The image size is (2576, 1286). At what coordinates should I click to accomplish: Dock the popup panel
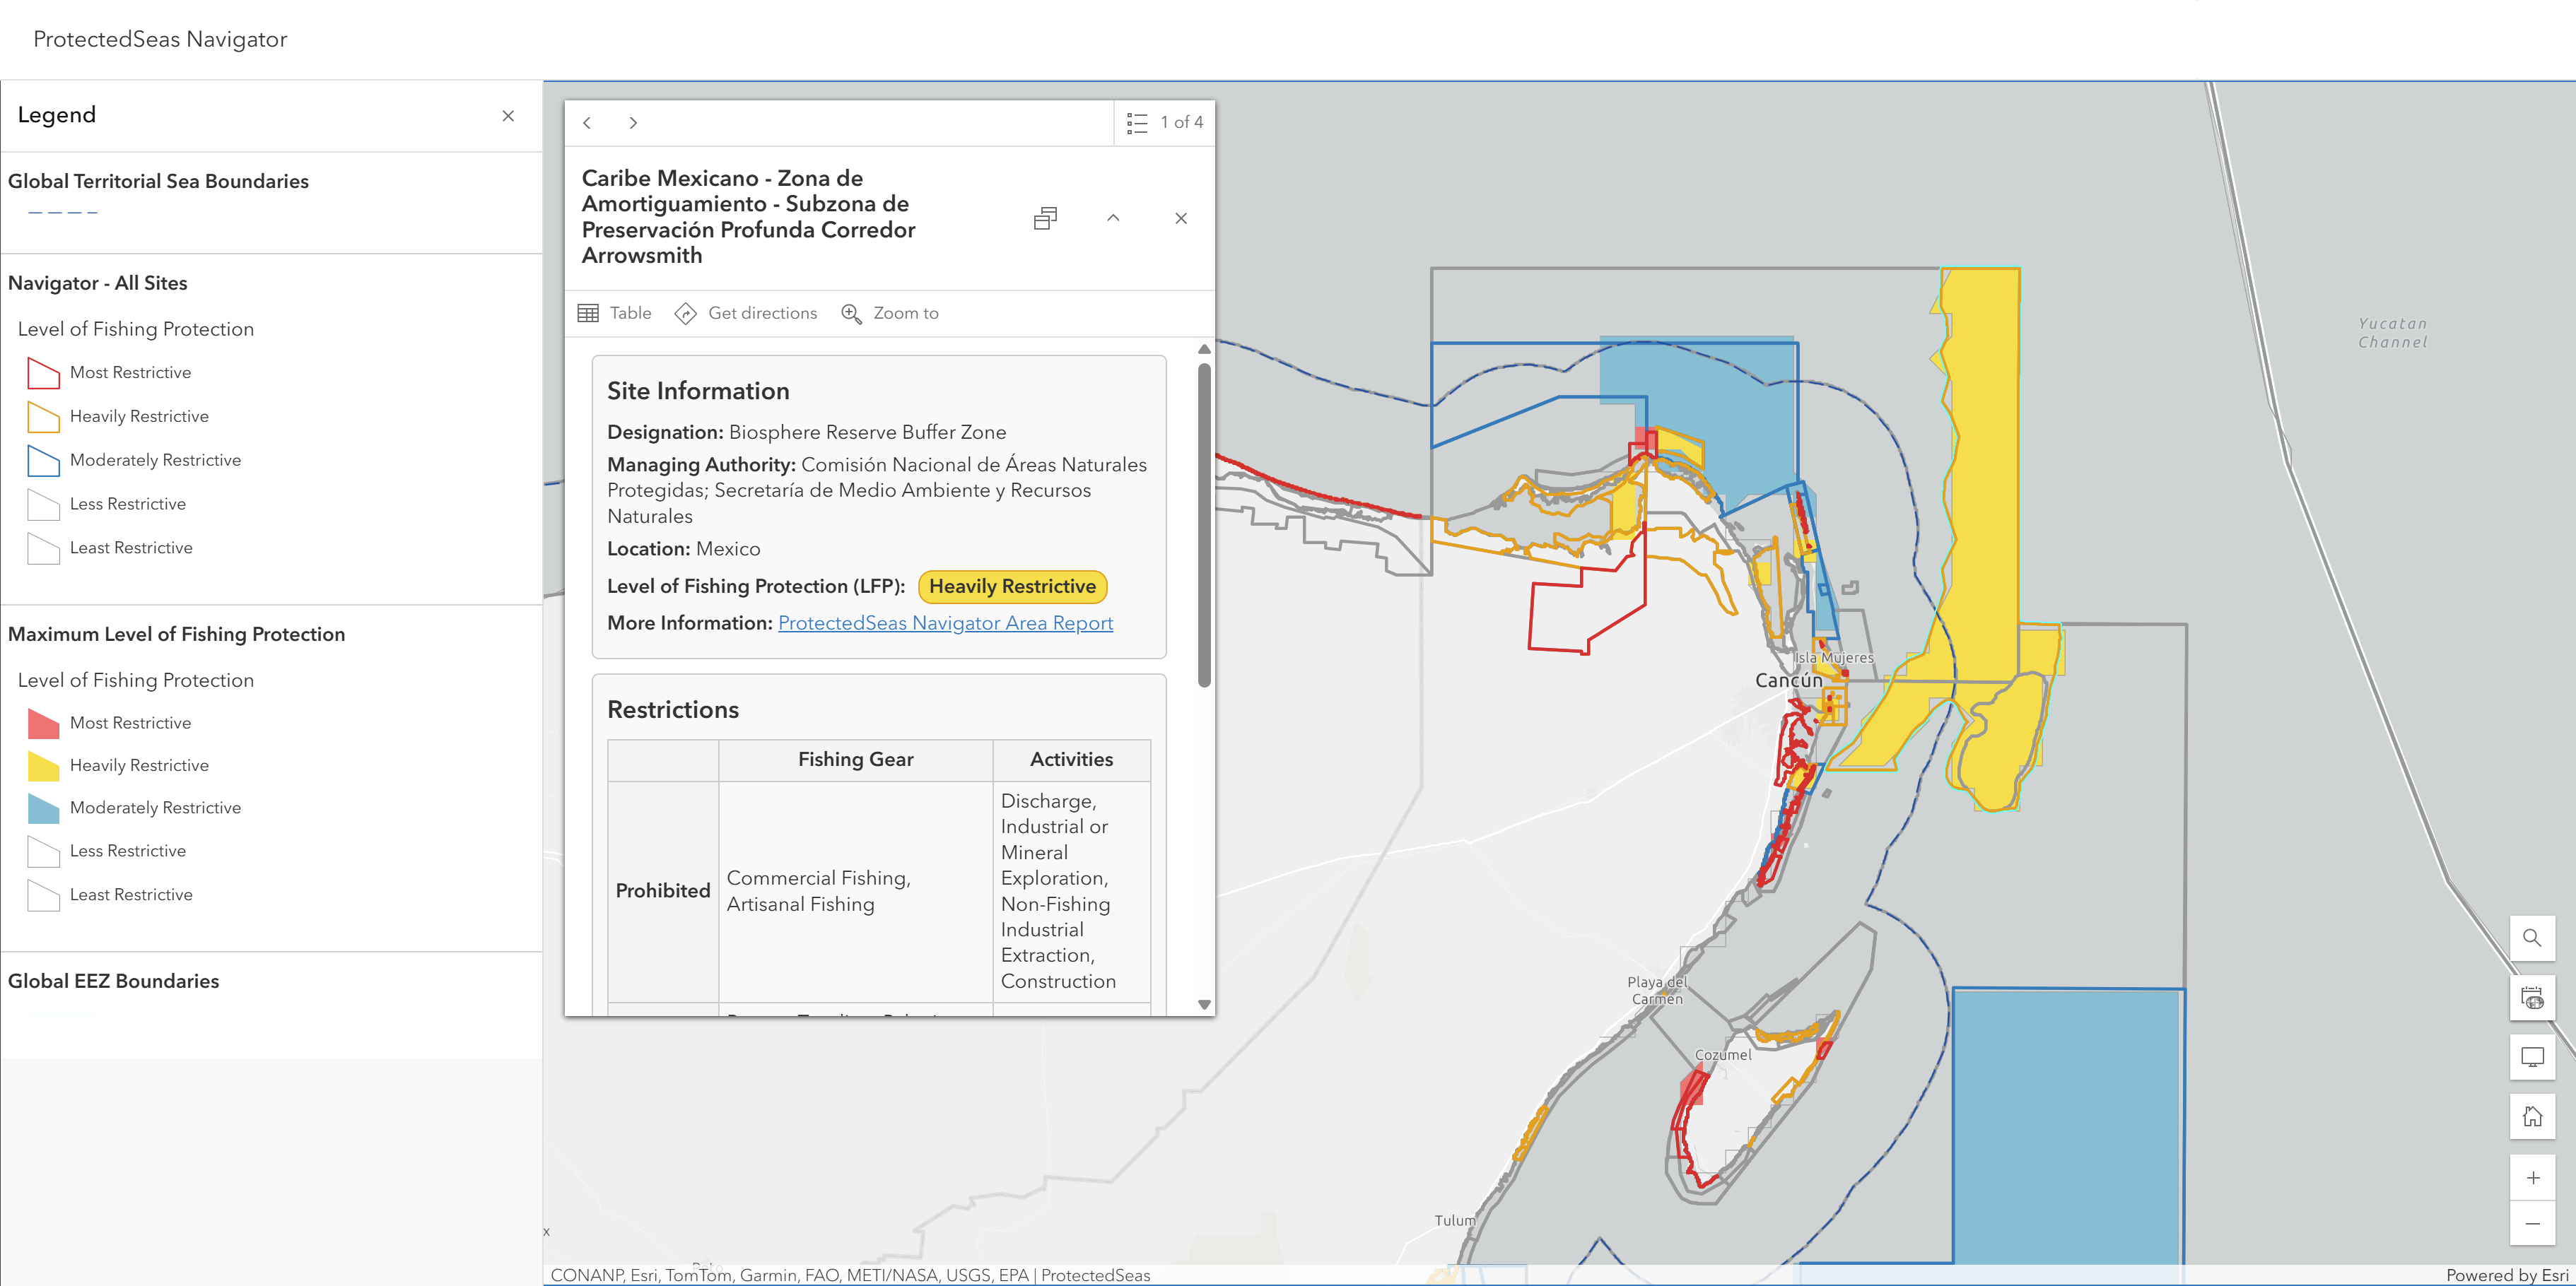click(1045, 218)
